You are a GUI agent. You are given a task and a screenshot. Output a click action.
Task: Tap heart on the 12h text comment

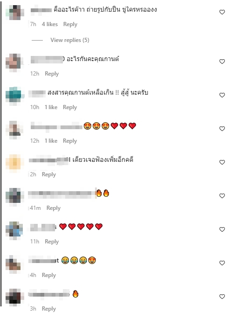click(222, 62)
